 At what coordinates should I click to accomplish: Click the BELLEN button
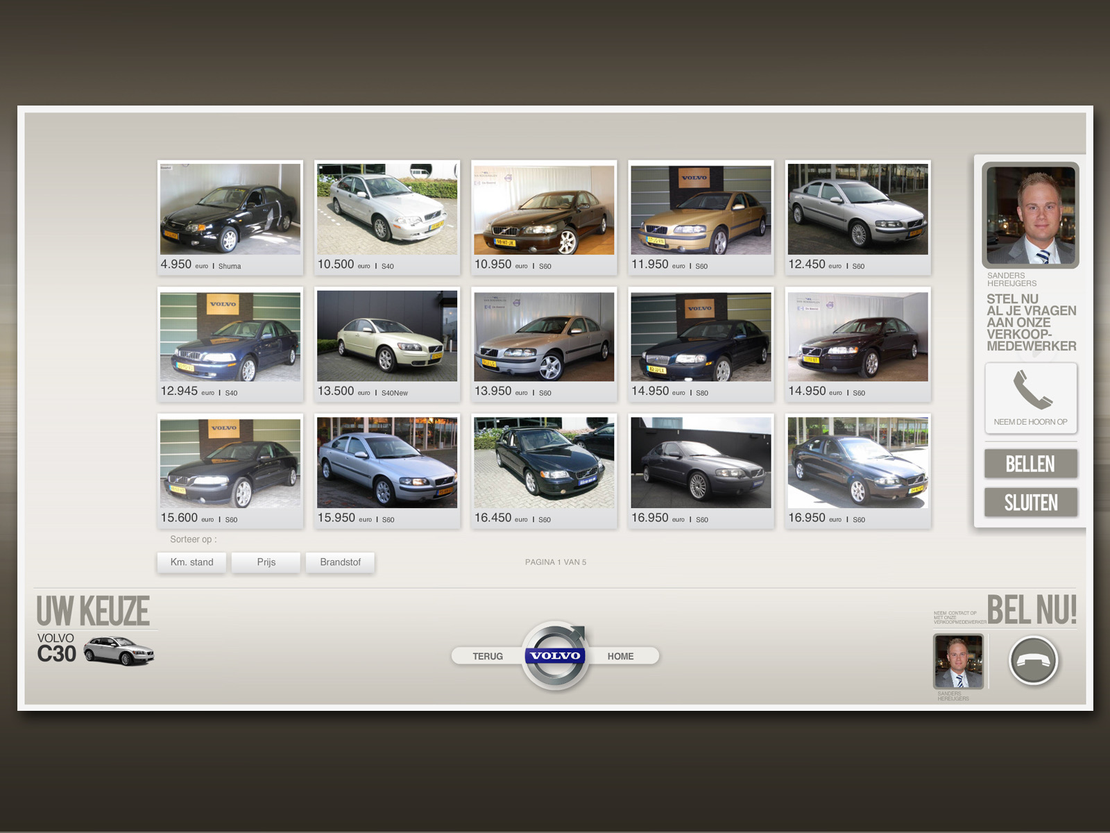tap(1031, 464)
